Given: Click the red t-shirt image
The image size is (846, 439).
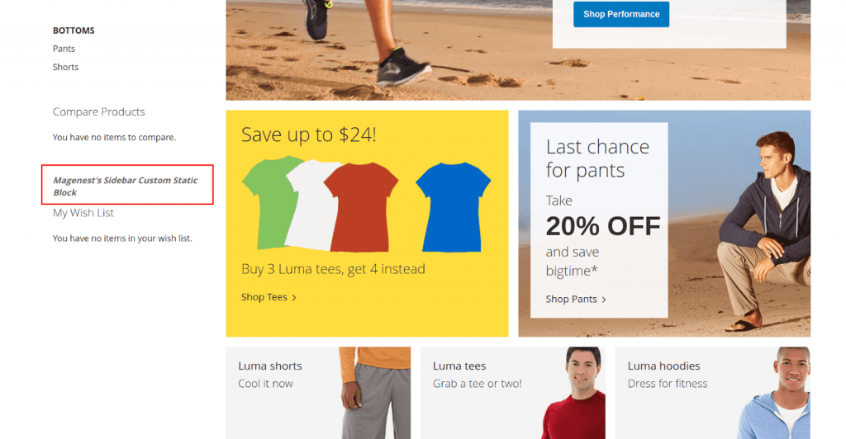Looking at the screenshot, I should click(x=360, y=207).
